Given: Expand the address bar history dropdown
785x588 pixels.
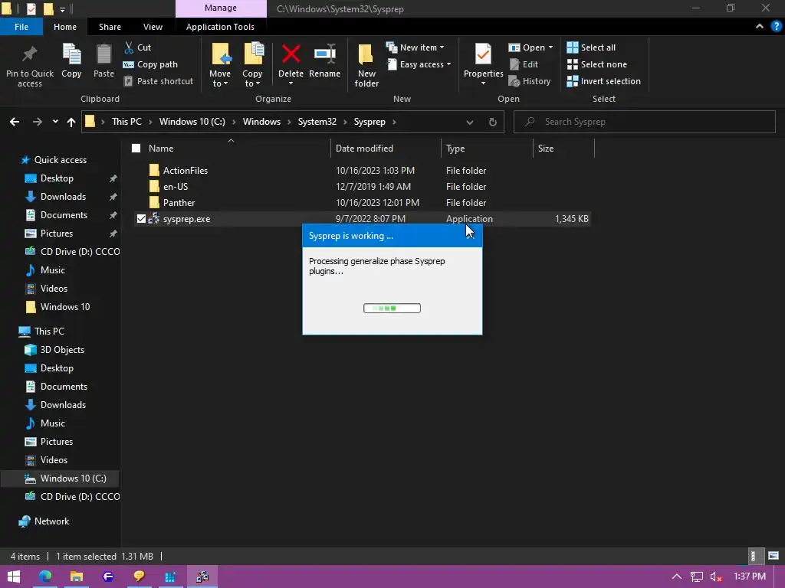Looking at the screenshot, I should tap(470, 122).
